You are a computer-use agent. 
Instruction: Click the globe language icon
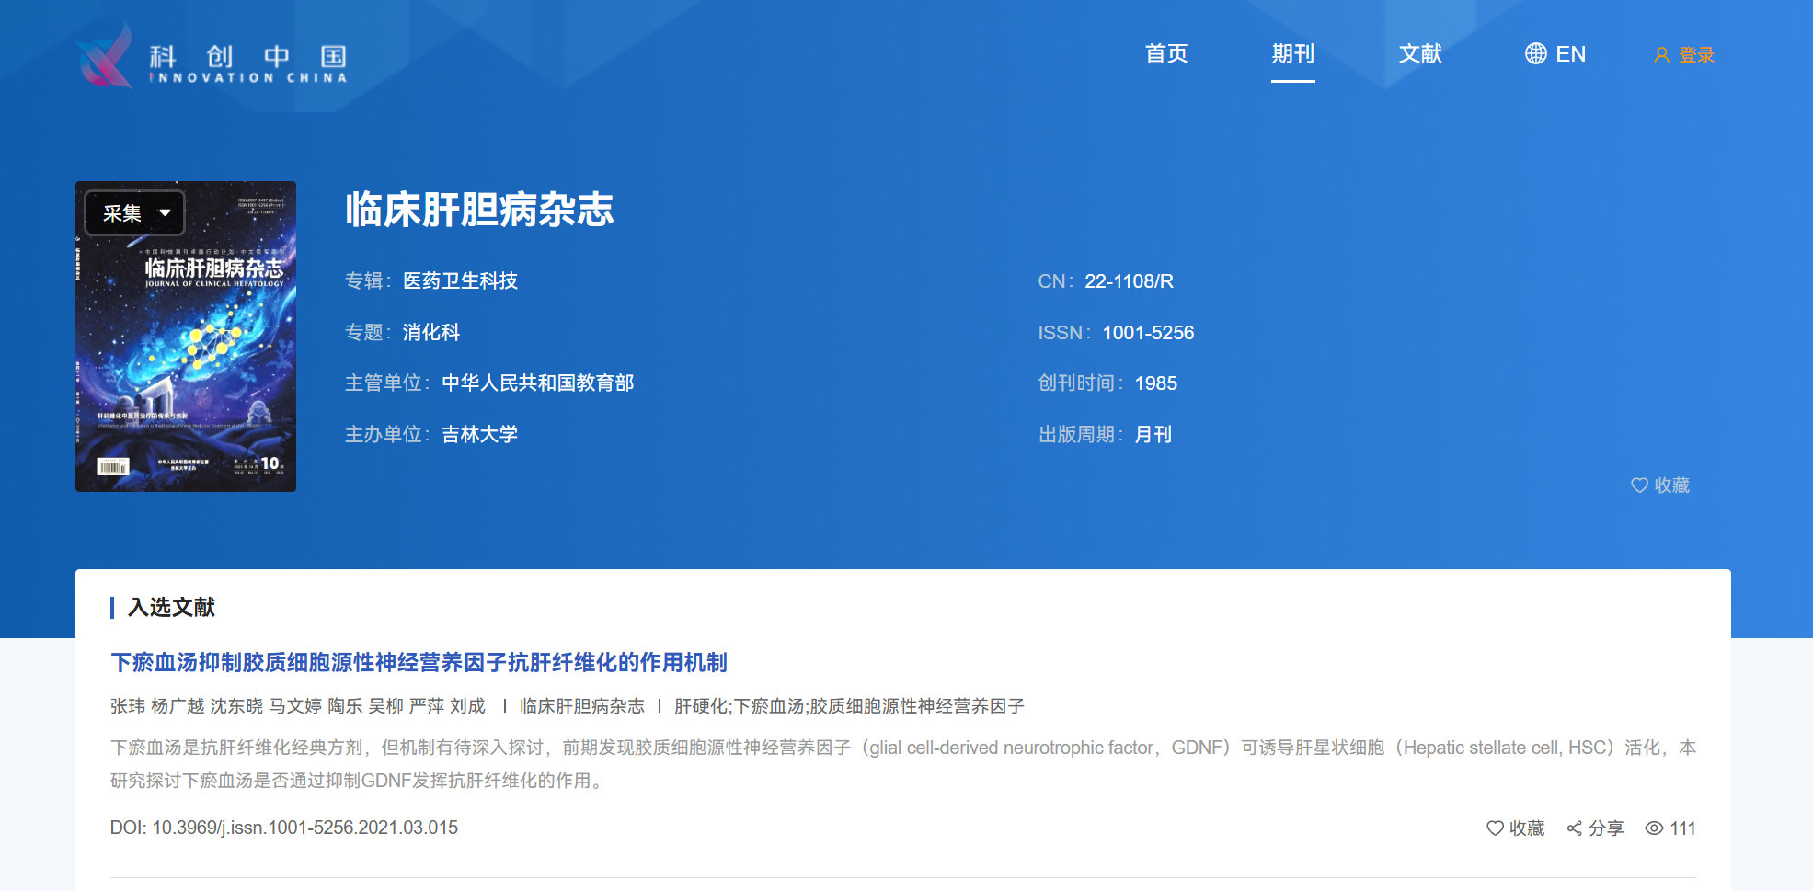(x=1535, y=54)
